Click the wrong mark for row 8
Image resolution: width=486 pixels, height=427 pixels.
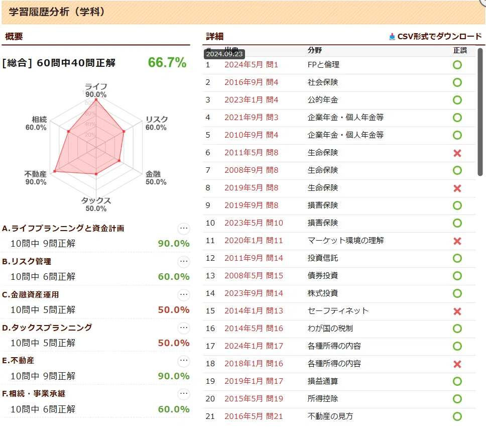(457, 188)
